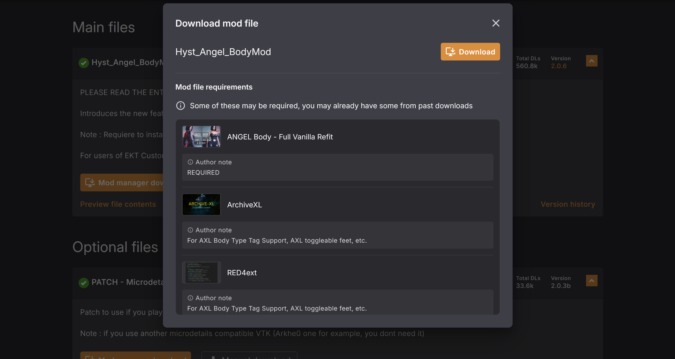675x359 pixels.
Task: Open the ANGEL Body thumbnail image
Action: tap(201, 137)
